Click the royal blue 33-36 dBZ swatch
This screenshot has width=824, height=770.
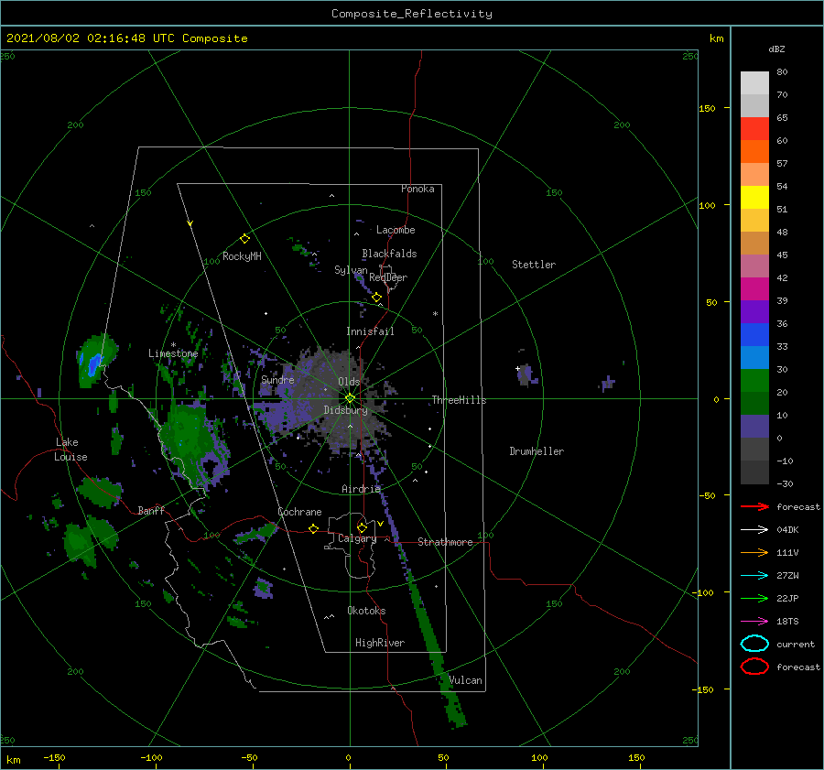click(x=754, y=335)
